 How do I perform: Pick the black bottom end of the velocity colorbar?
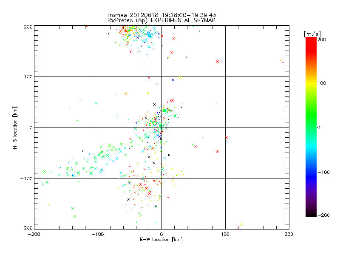311,215
